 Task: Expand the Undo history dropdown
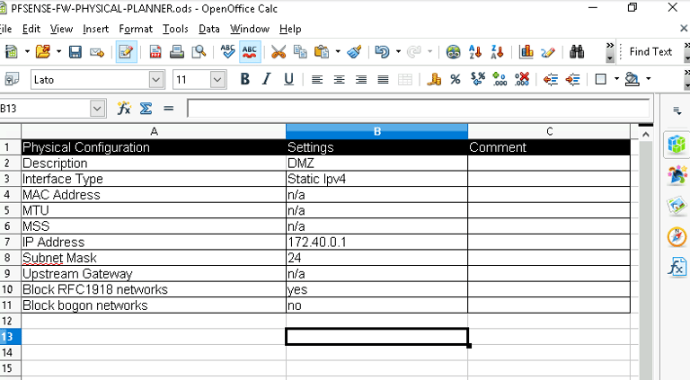coord(398,52)
